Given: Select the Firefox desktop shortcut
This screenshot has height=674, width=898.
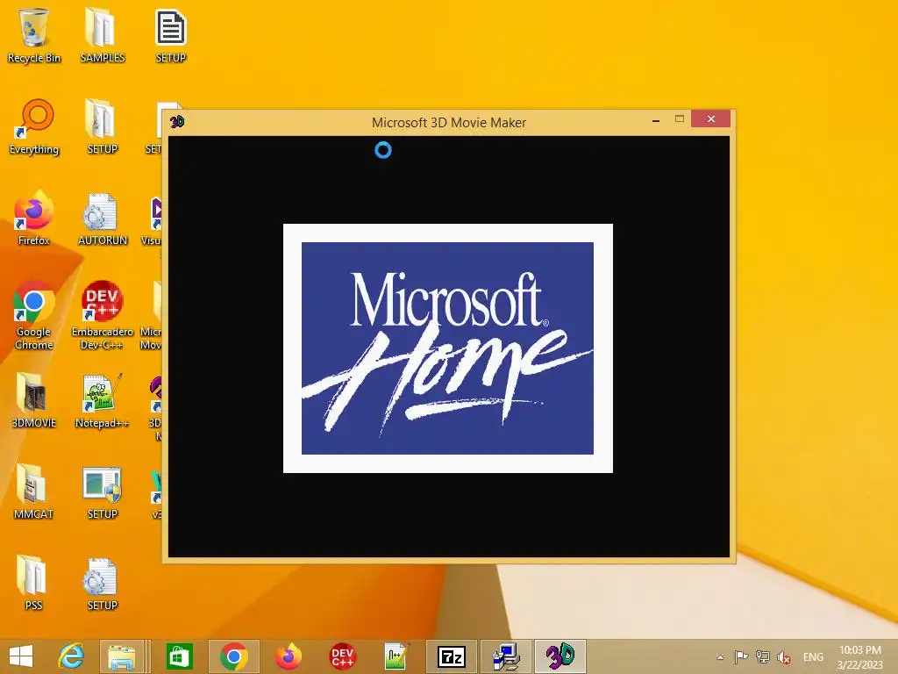Looking at the screenshot, I should (34, 218).
